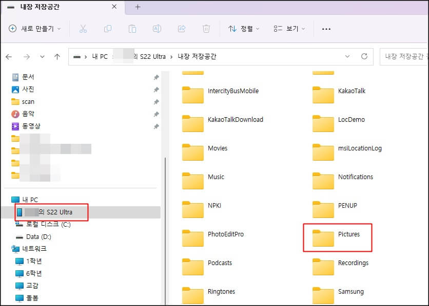The image size is (429, 306).
Task: Click 내 PC in the address bar
Action: 100,56
